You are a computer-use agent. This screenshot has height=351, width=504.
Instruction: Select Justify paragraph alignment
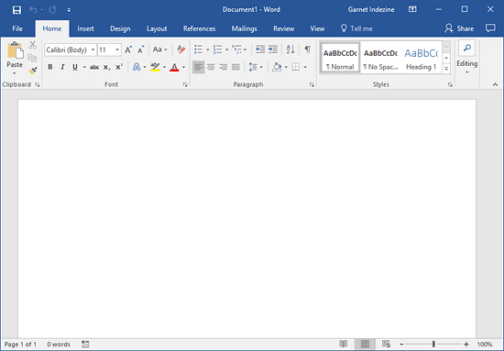point(236,67)
